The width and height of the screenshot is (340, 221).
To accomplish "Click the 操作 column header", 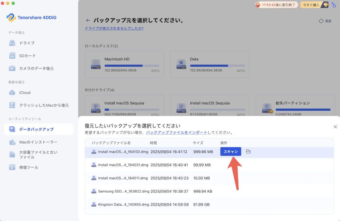I will tap(224, 143).
